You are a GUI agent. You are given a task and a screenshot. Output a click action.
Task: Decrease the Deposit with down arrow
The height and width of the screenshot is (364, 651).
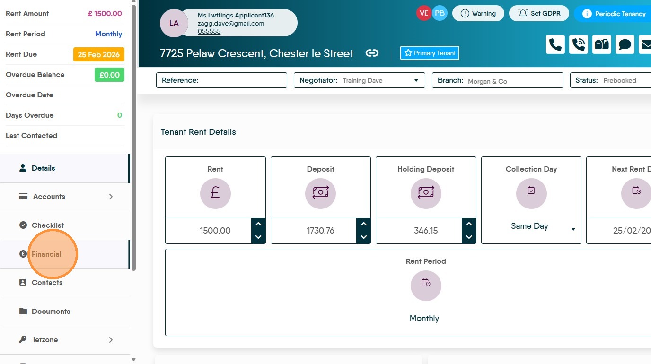click(363, 237)
